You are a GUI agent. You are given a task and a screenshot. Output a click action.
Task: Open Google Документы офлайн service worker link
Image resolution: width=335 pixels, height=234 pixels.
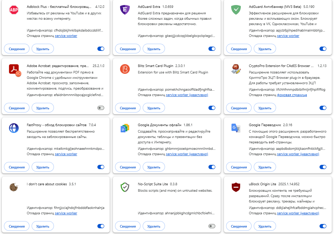(187, 154)
